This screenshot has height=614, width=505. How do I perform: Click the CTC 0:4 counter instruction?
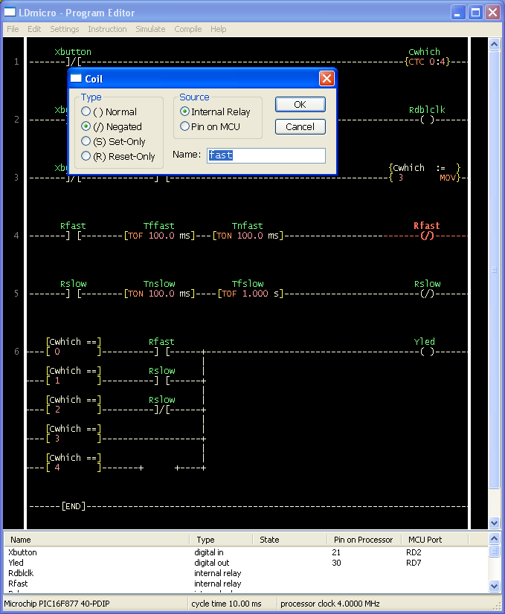tap(428, 62)
